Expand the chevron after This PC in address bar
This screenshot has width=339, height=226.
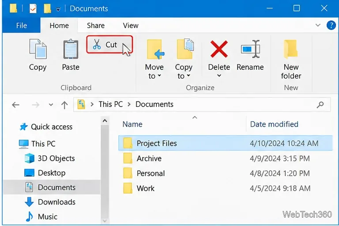129,104
